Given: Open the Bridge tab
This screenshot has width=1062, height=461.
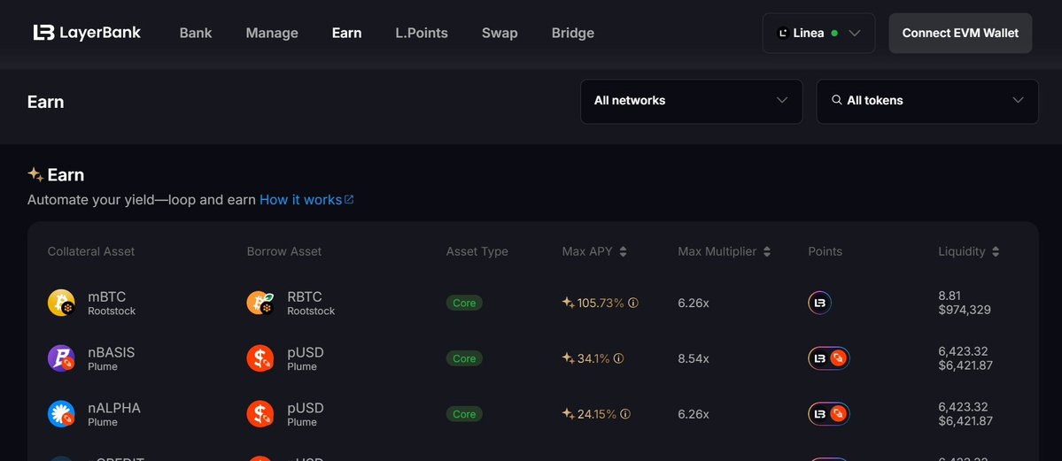Looking at the screenshot, I should [573, 33].
